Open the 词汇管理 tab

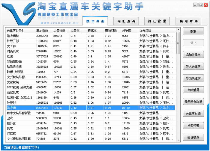[157, 21]
